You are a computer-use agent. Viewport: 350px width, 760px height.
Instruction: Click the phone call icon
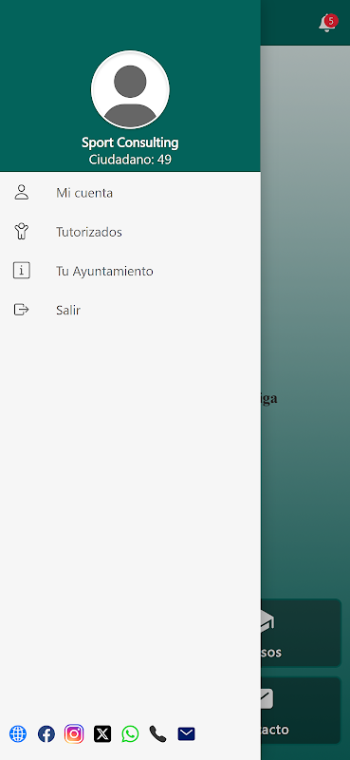pos(157,733)
